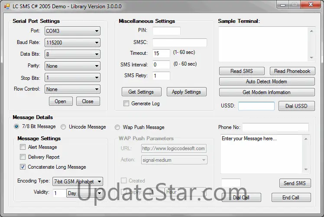Screen dimensions: 324x217
Task: Open the Encoding Type dropdown
Action: (78, 181)
